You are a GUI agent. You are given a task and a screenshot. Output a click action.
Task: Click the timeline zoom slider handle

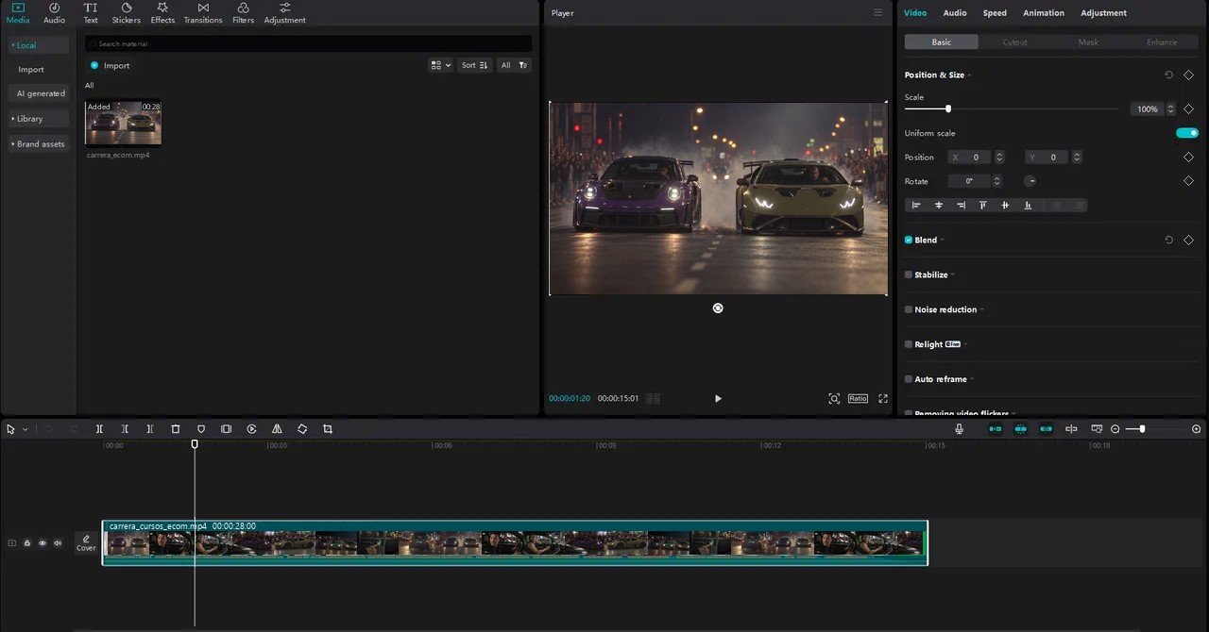point(1142,429)
